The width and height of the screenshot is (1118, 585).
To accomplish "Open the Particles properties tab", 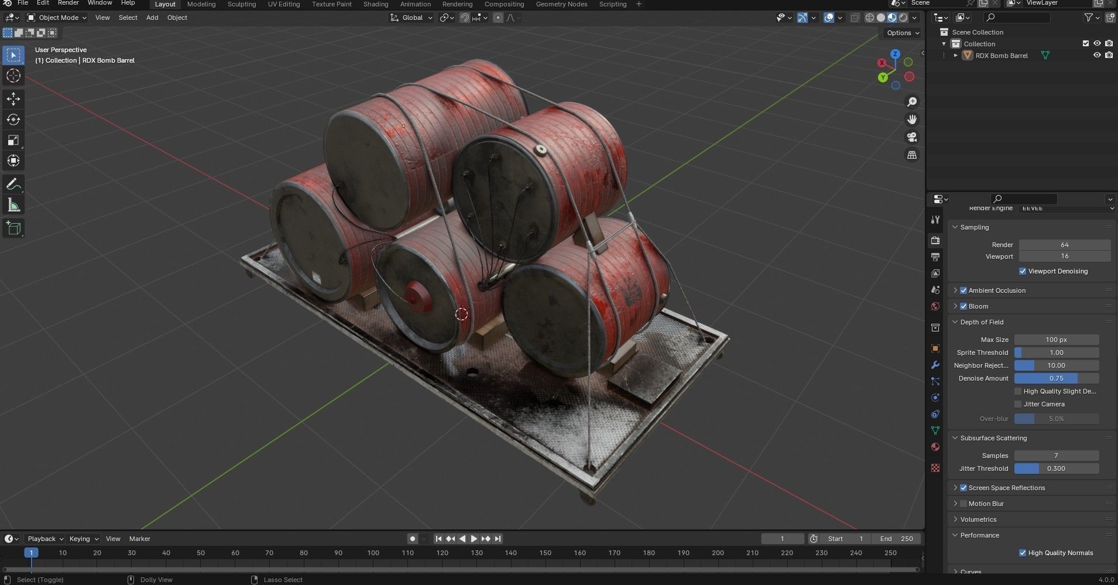I will (x=935, y=381).
